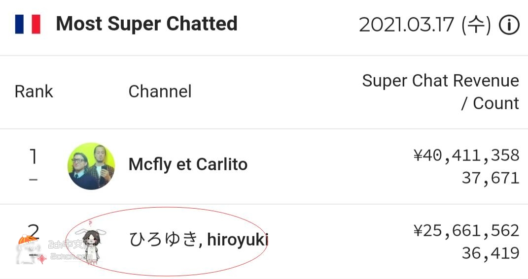Select the rank 1 number
Image resolution: width=528 pixels, height=279 pixels.
[34, 156]
